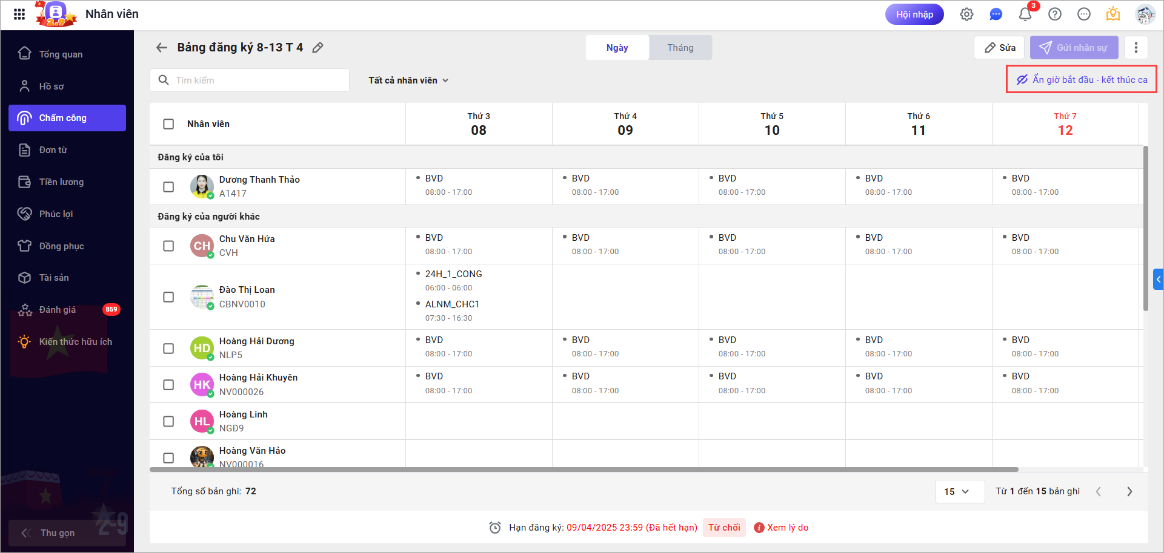The width and height of the screenshot is (1164, 553).
Task: Open the chat messages icon
Action: point(996,15)
